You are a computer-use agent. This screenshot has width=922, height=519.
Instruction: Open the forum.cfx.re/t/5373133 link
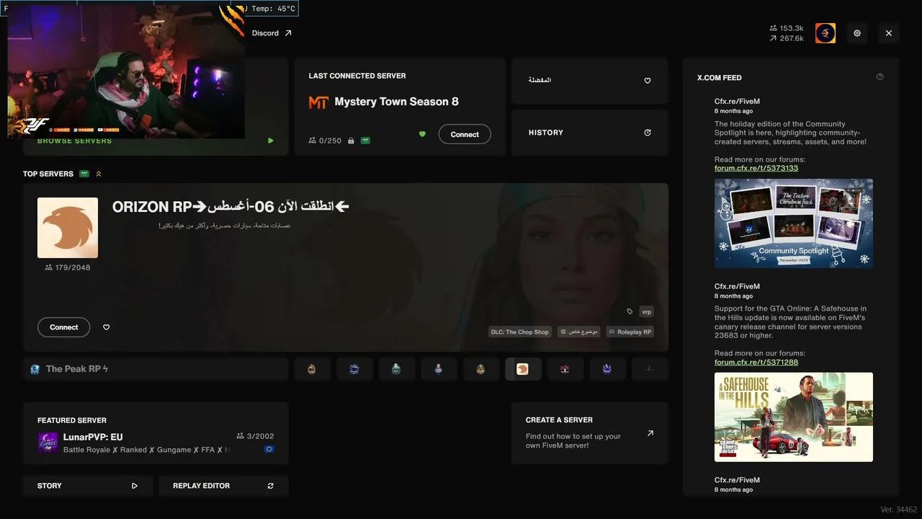coord(756,168)
